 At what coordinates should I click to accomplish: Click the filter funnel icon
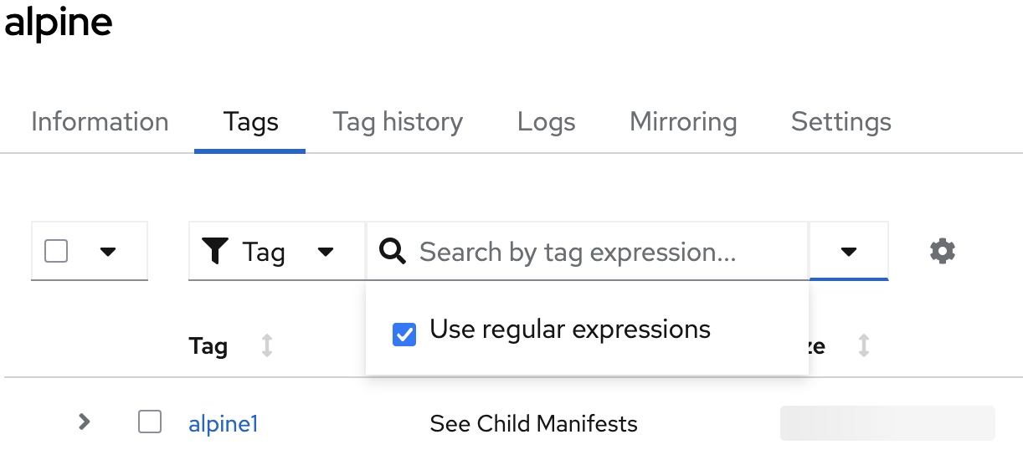[216, 251]
